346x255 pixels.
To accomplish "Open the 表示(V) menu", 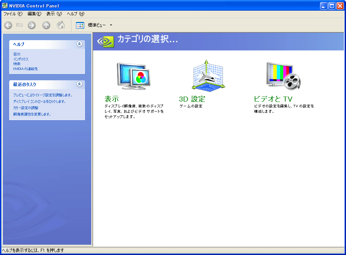I will pos(54,14).
